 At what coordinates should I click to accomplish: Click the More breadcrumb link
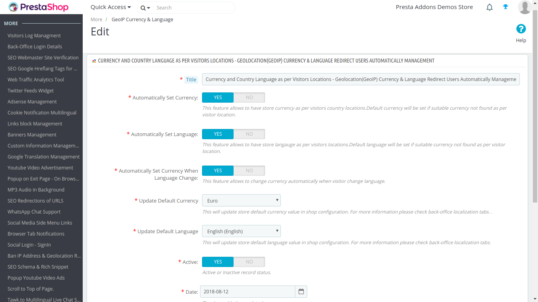[x=96, y=19]
